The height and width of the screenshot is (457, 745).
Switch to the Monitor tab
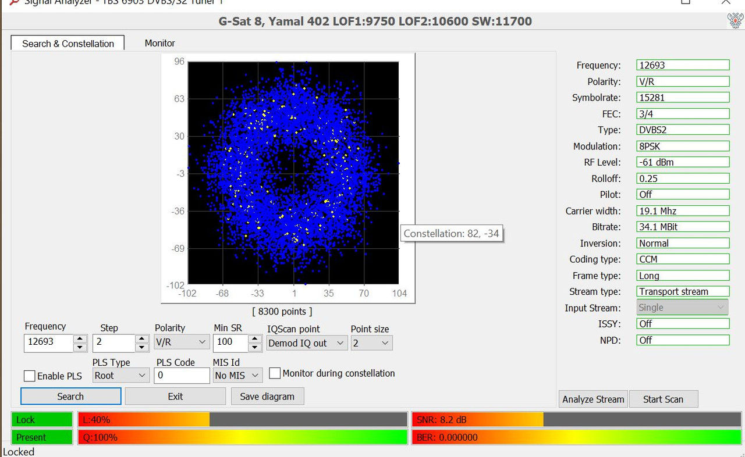160,43
